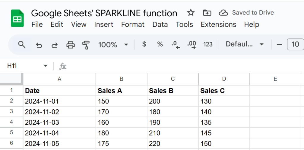Open the zoom 100% dropdown
Image resolution: width=304 pixels, height=150 pixels.
coord(113,45)
